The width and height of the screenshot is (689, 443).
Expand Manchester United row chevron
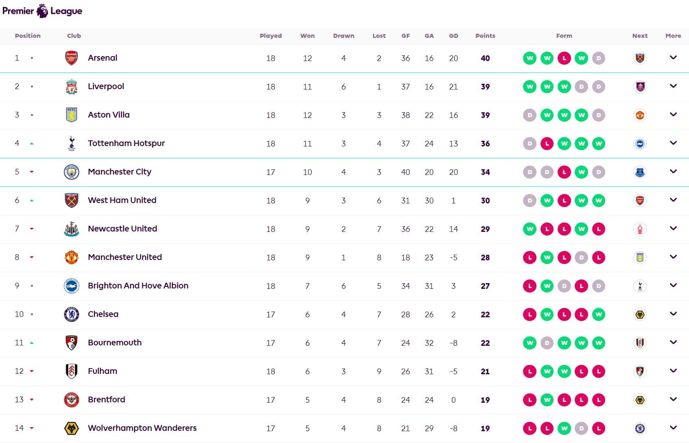point(673,257)
